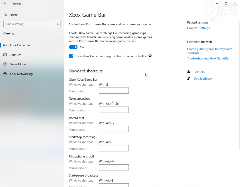Click the Give feedback person icon
Viewport: 240px width, 187px height.
(189, 78)
